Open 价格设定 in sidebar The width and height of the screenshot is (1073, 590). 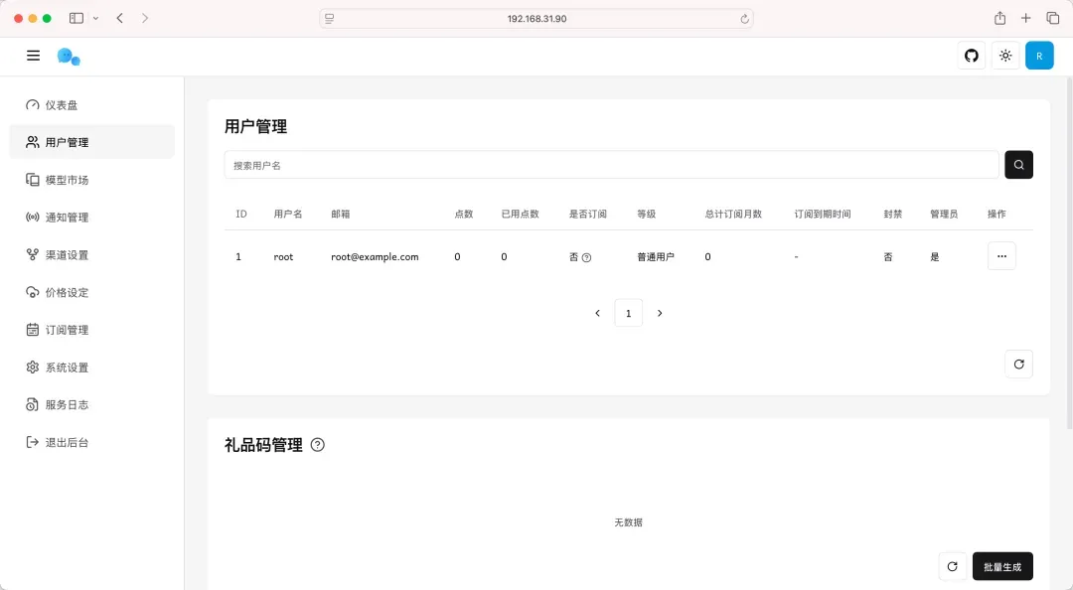pos(91,292)
